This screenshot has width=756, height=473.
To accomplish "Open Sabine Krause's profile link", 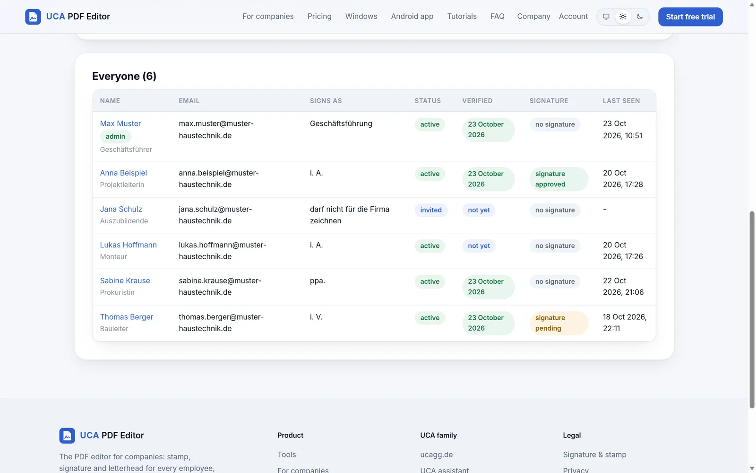I will pos(125,281).
